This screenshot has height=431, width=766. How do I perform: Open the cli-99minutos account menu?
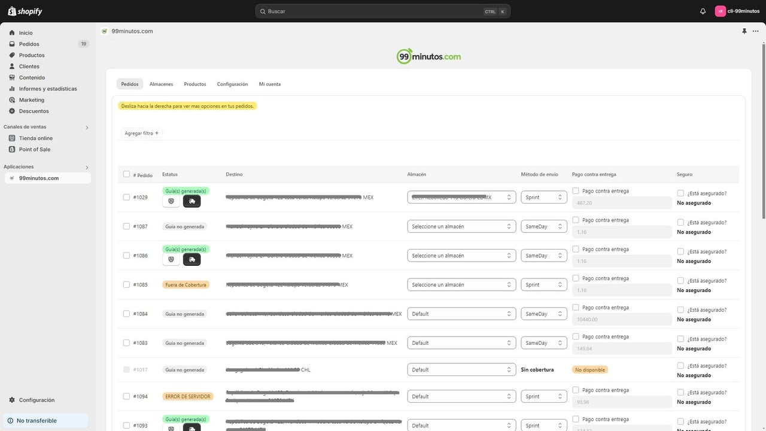click(737, 11)
